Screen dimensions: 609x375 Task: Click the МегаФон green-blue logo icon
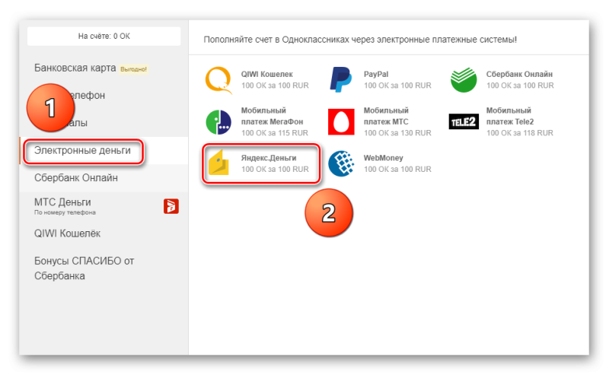tap(218, 122)
